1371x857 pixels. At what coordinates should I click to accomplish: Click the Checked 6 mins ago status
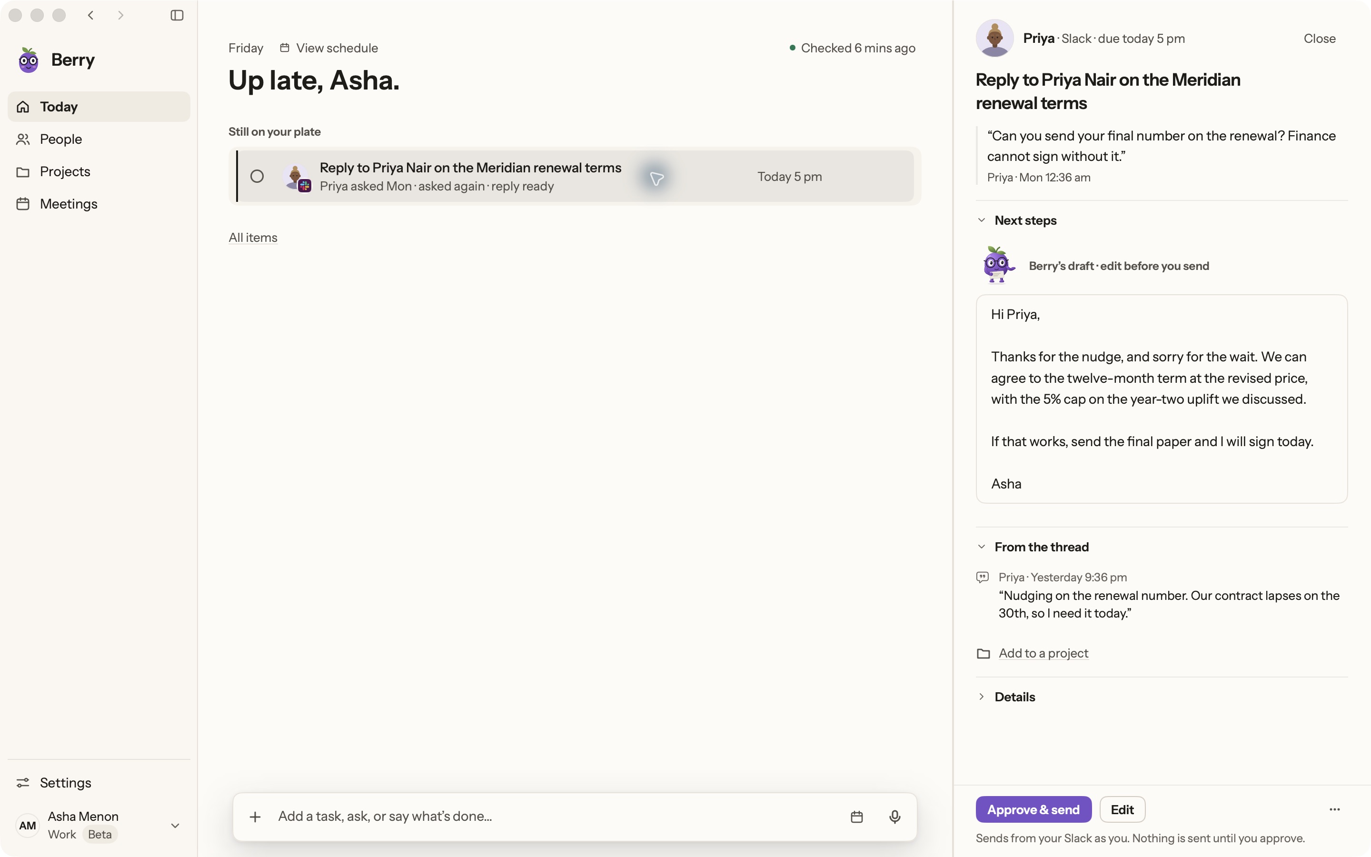(x=852, y=48)
